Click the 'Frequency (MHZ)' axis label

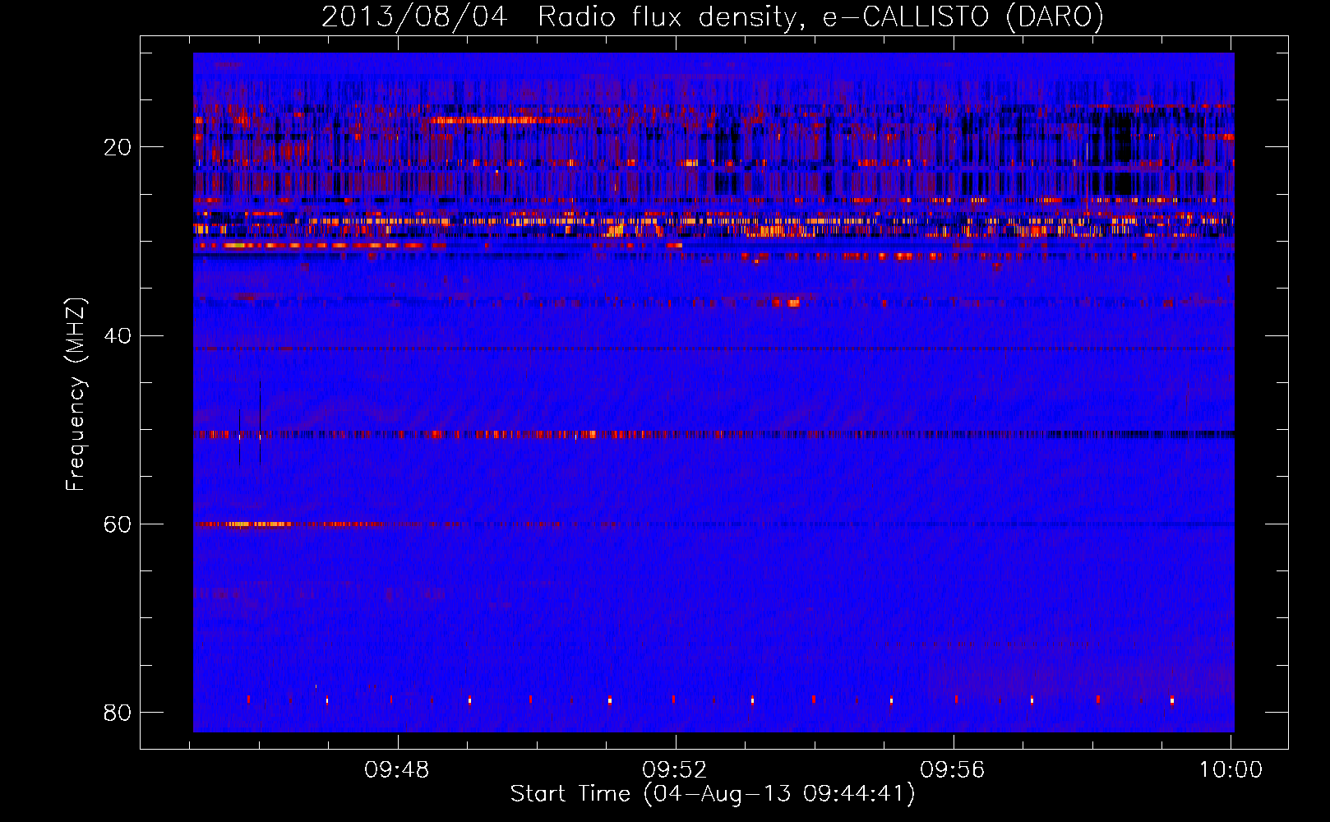click(x=76, y=395)
